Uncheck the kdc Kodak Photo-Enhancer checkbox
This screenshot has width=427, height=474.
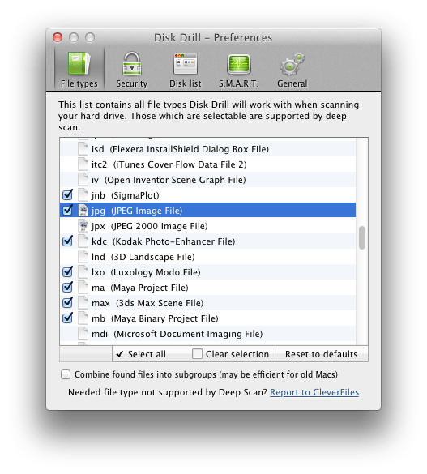coord(67,241)
